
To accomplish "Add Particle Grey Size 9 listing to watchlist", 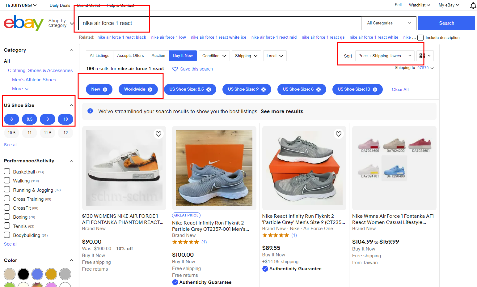I will point(339,134).
